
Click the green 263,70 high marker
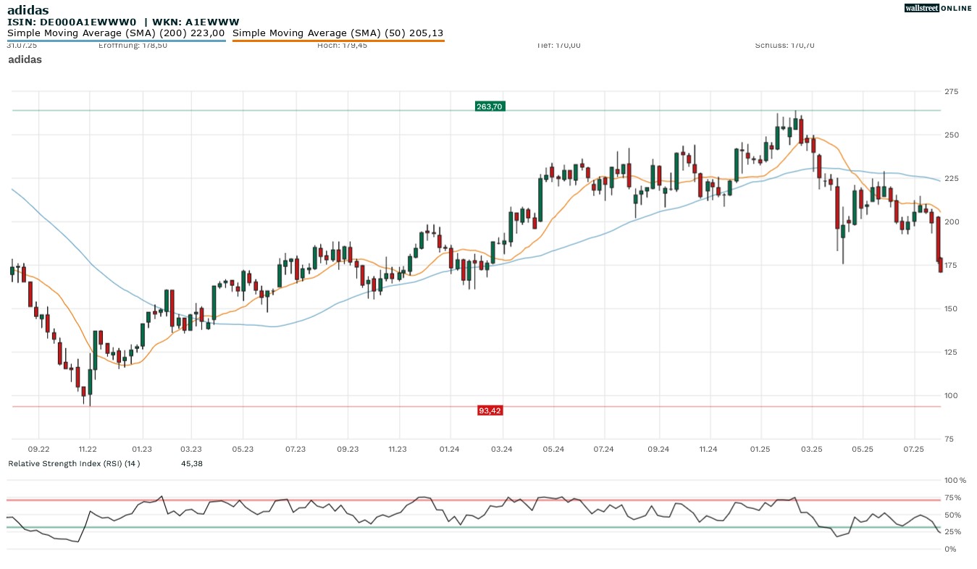[x=489, y=106]
